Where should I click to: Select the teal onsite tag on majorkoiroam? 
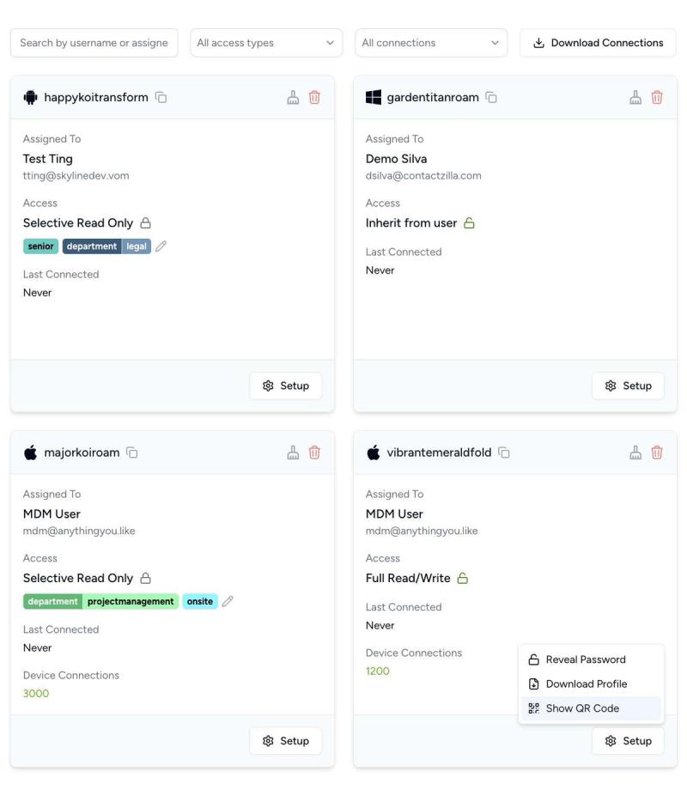coord(199,601)
